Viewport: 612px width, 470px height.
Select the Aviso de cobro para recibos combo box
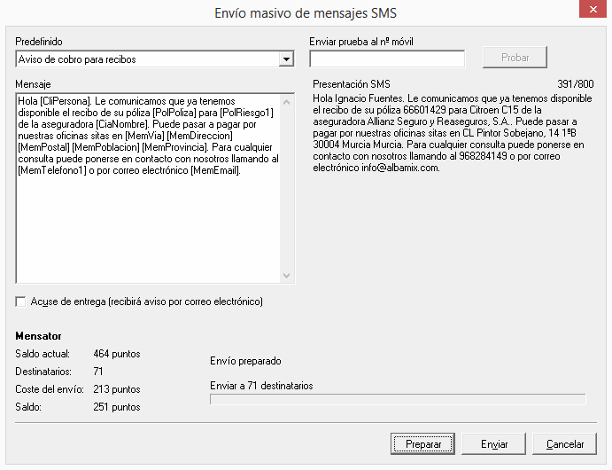[155, 59]
